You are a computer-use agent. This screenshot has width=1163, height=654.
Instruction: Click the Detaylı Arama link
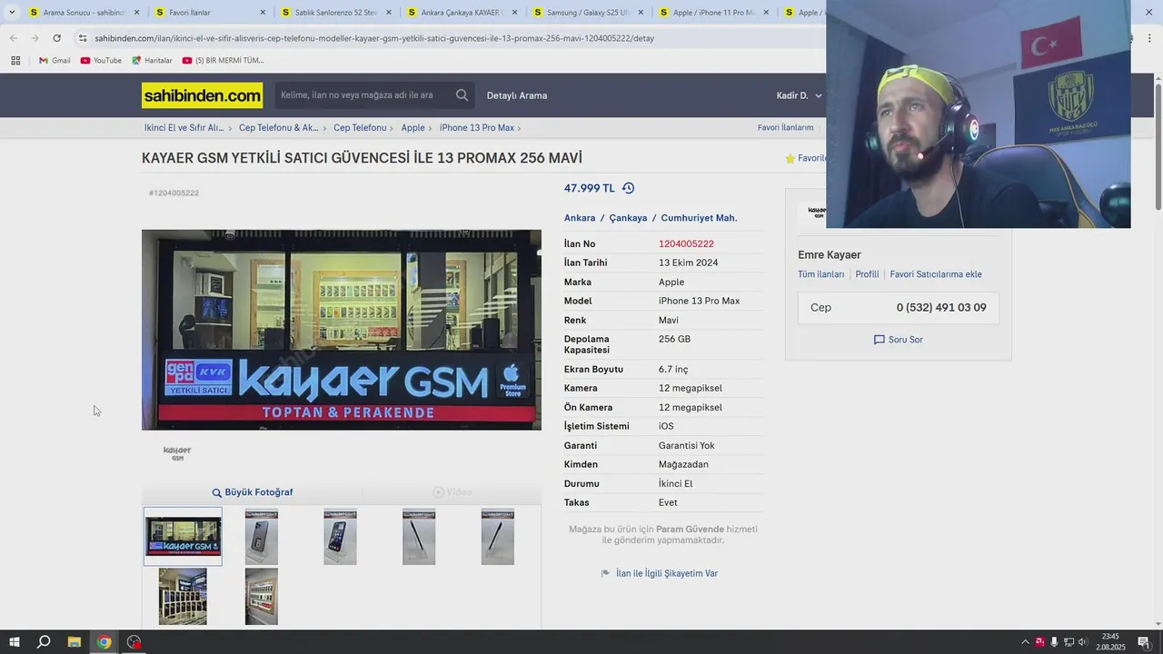point(517,95)
